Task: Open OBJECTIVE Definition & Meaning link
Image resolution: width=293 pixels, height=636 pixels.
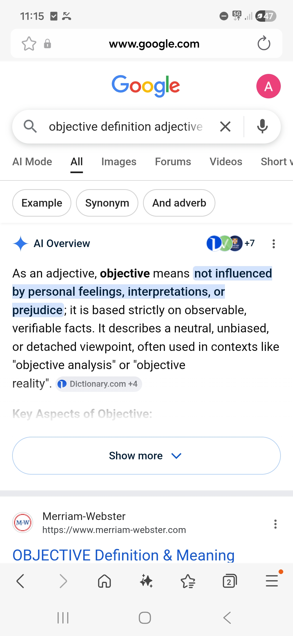Action: pyautogui.click(x=123, y=555)
